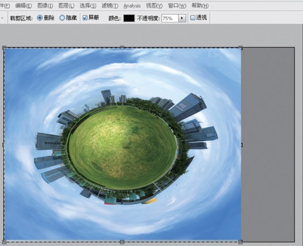Open the opacity slider arrow button
This screenshot has width=303, height=246.
pos(182,18)
